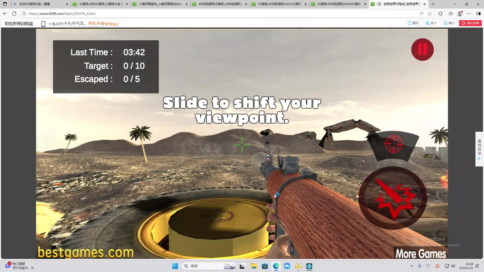
Task: Click the 重玩 replay button
Action: click(413, 23)
